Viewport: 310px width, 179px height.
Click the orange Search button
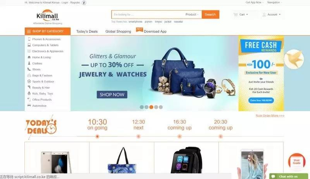point(210,15)
